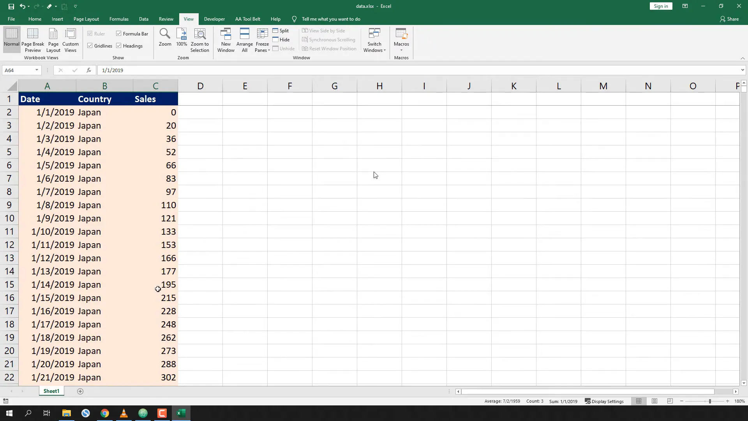Add a new sheet with the plus button

coord(80,391)
